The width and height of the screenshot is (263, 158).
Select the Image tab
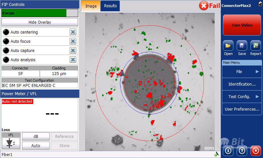pyautogui.click(x=91, y=6)
